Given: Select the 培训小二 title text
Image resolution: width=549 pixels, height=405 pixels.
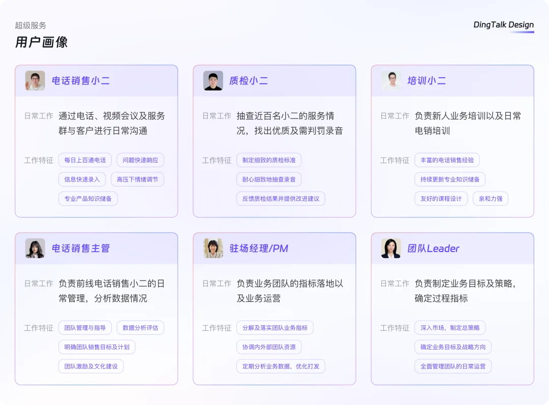Looking at the screenshot, I should click(427, 80).
